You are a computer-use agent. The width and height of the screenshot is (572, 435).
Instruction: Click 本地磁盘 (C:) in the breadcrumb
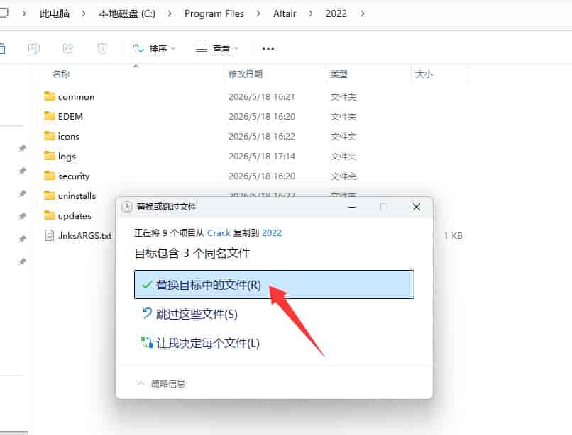[126, 13]
